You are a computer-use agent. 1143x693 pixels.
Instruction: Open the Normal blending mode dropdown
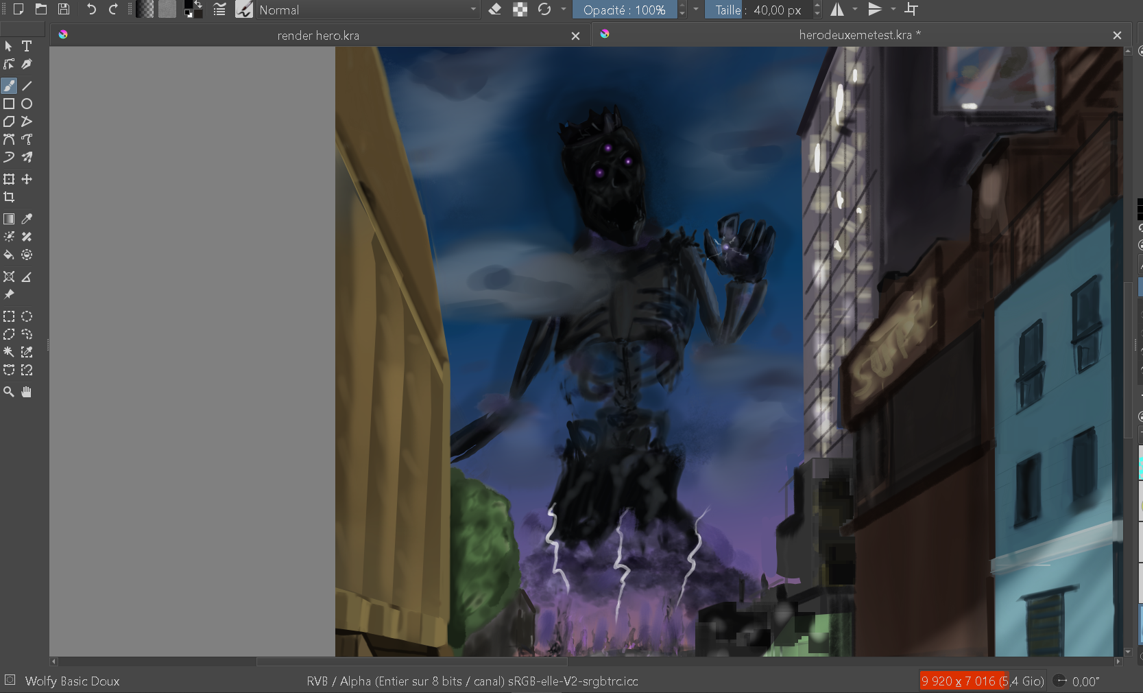point(367,10)
